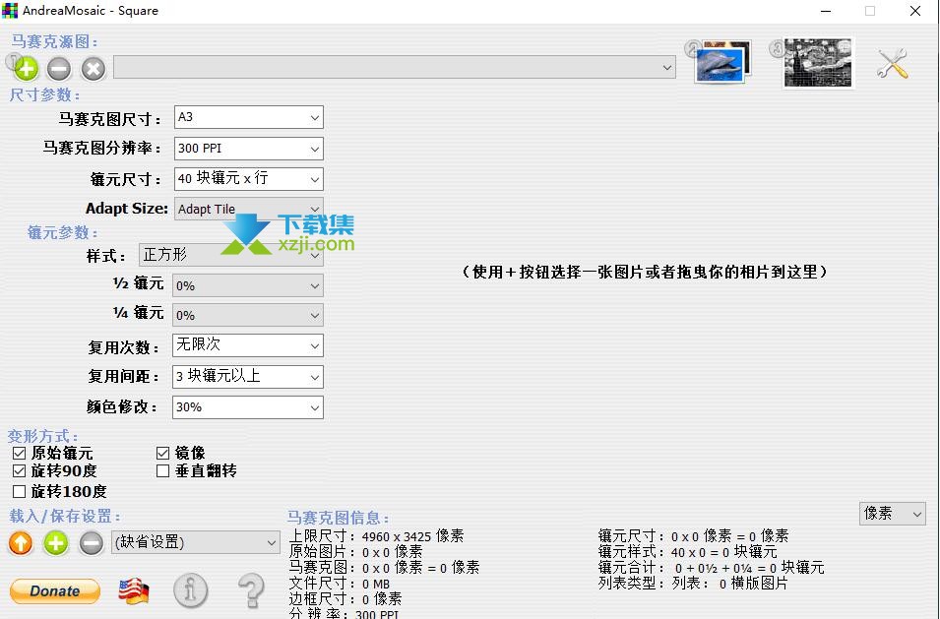
Task: Enable the 垂直翻转 checkbox
Action: (x=162, y=471)
